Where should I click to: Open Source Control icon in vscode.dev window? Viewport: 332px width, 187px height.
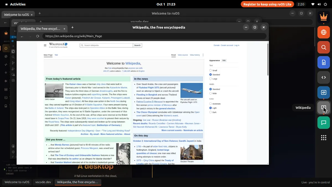13,63
